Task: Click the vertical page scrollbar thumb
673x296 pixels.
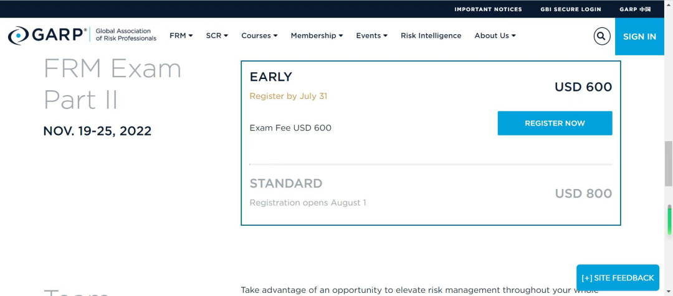Action: 669,163
